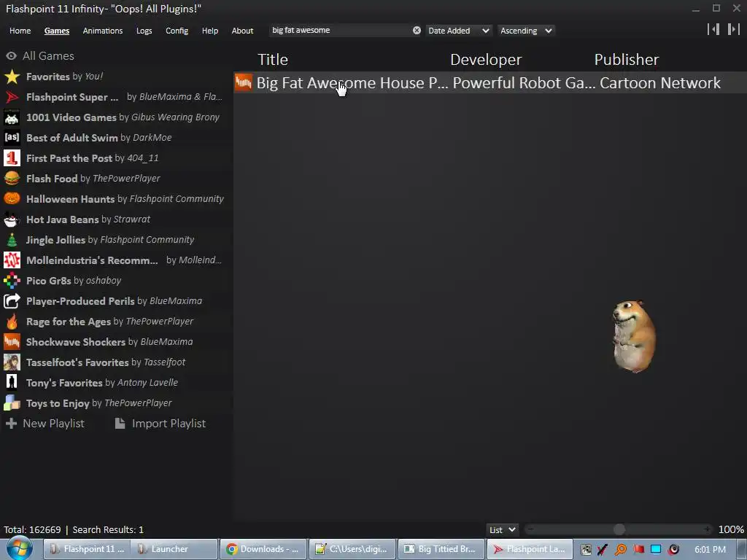This screenshot has width=747, height=560.
Task: Open the Config tab
Action: (x=177, y=31)
